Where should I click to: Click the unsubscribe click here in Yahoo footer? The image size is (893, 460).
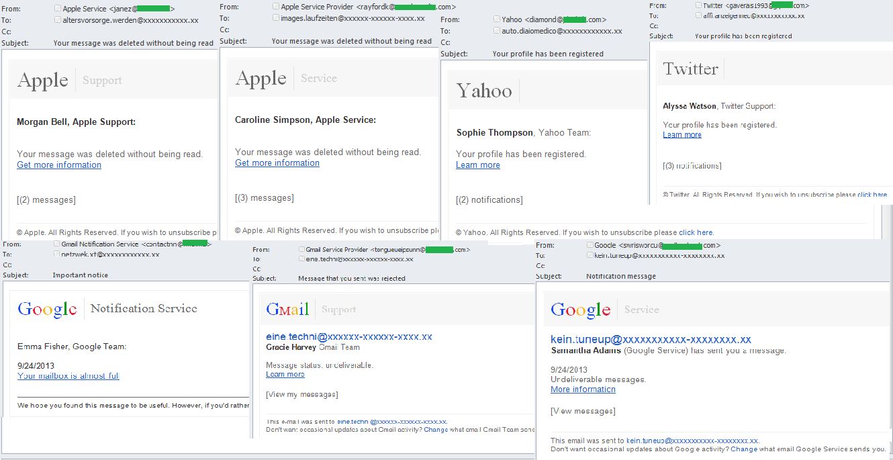pos(696,233)
